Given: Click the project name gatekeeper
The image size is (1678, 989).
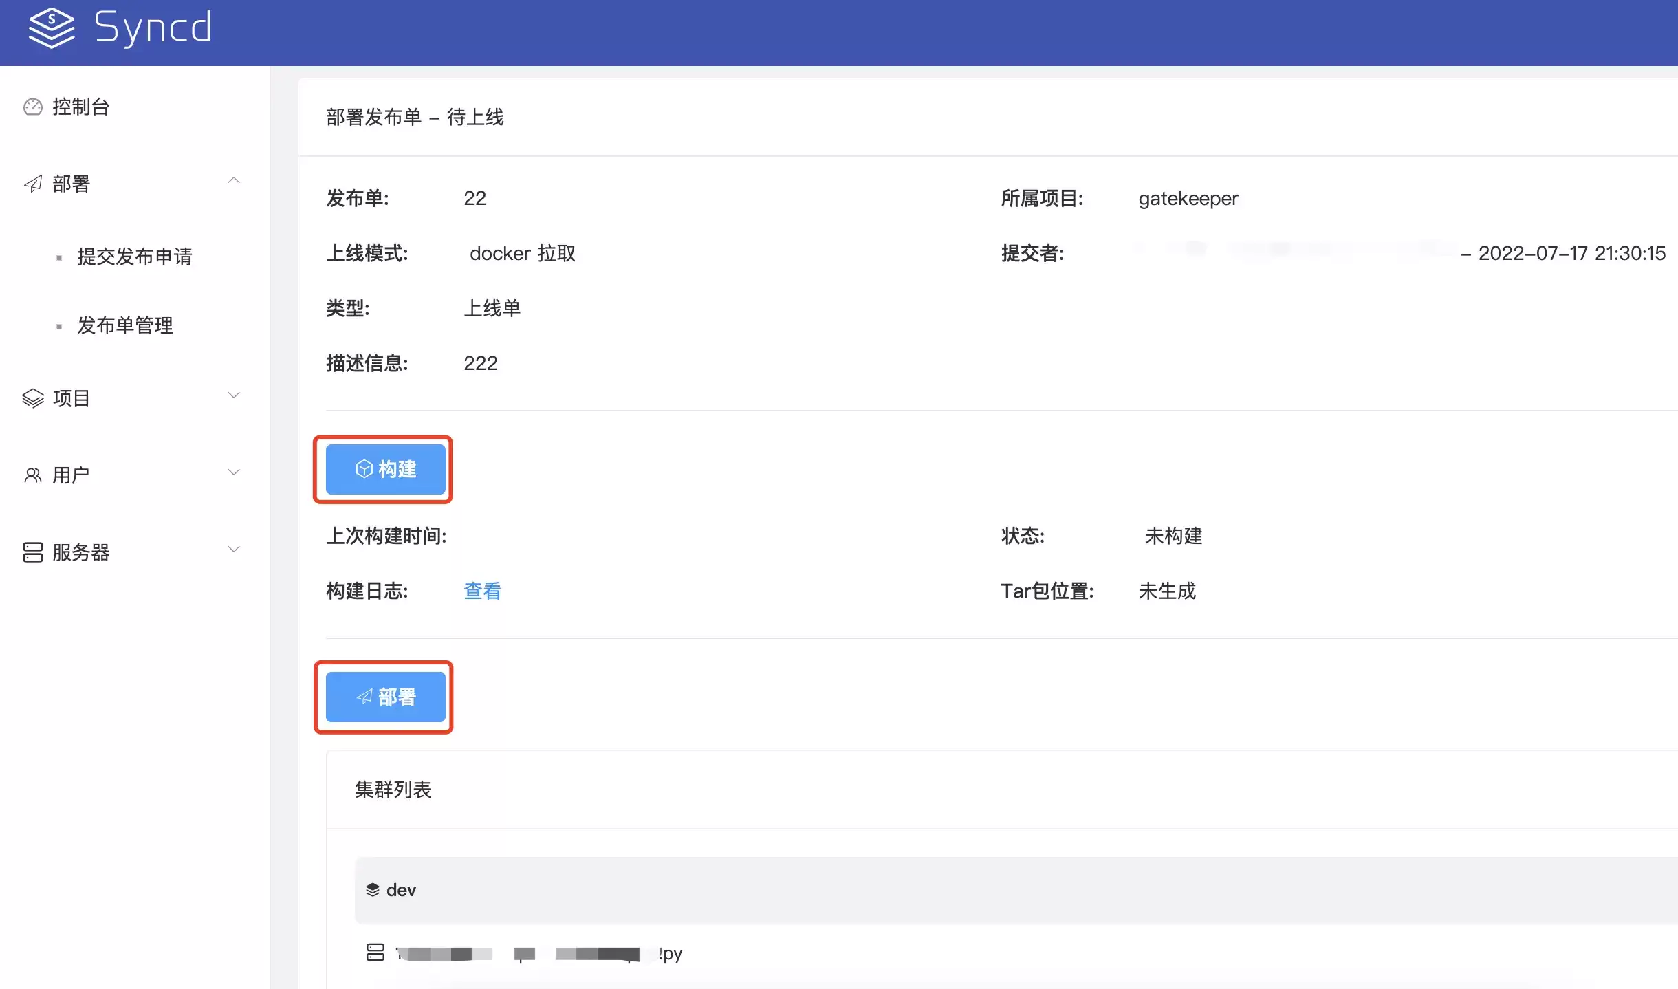Looking at the screenshot, I should click(x=1188, y=199).
